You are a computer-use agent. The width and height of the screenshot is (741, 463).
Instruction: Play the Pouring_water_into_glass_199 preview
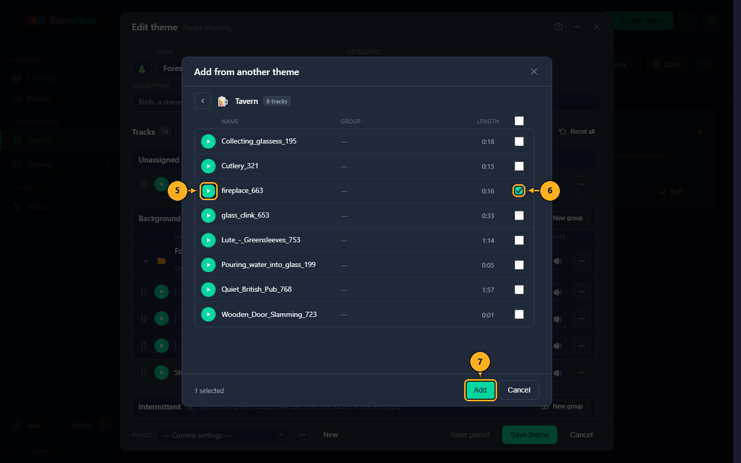208,265
